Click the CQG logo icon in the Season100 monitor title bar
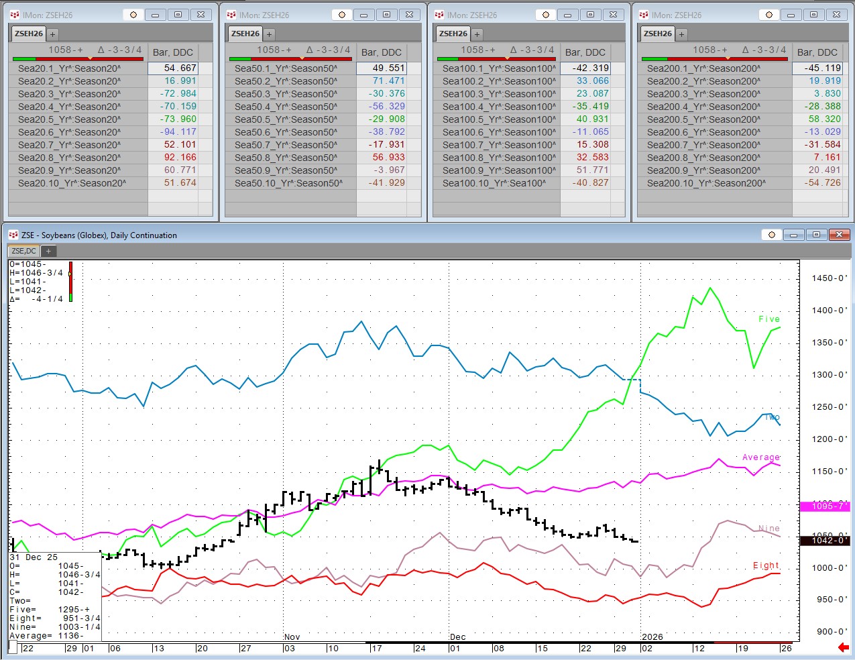 439,14
